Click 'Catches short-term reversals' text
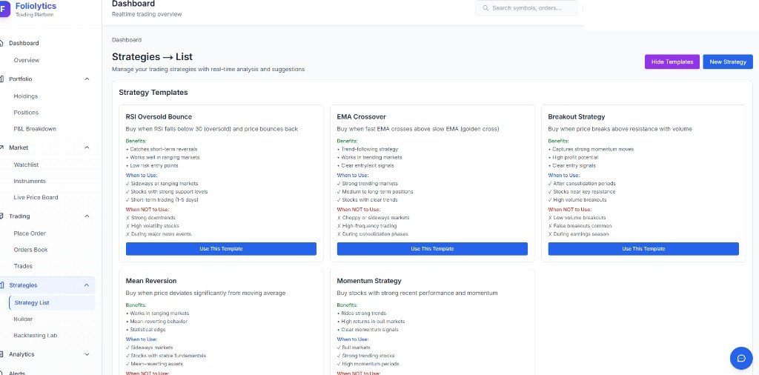Image resolution: width=759 pixels, height=375 pixels. point(164,150)
